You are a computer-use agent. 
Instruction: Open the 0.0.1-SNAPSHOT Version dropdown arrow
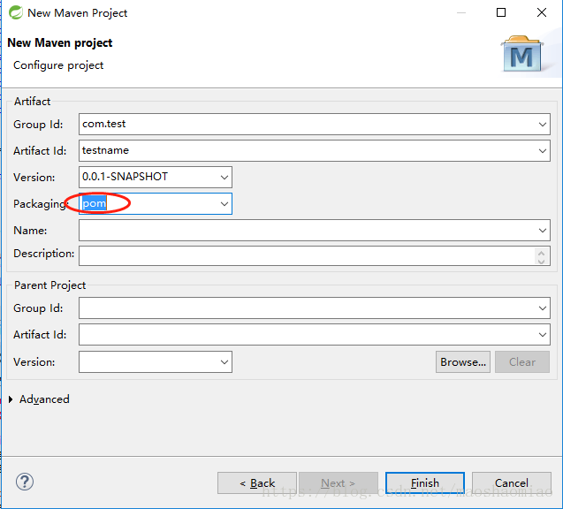(x=224, y=177)
